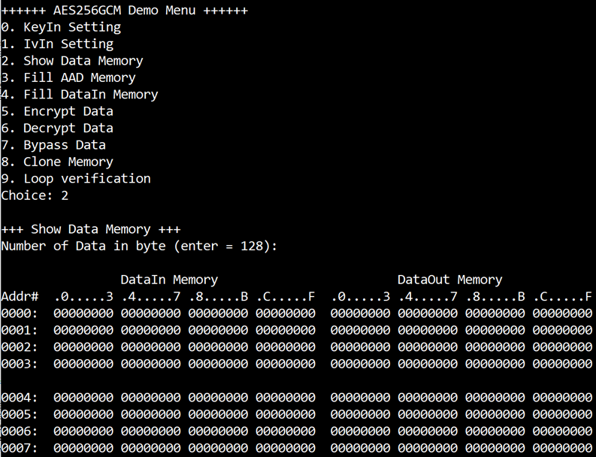Click the AES256GCM Demo Menu title line

125,11
